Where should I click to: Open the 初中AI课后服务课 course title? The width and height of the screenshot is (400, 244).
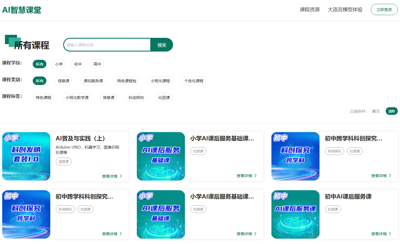(x=348, y=197)
